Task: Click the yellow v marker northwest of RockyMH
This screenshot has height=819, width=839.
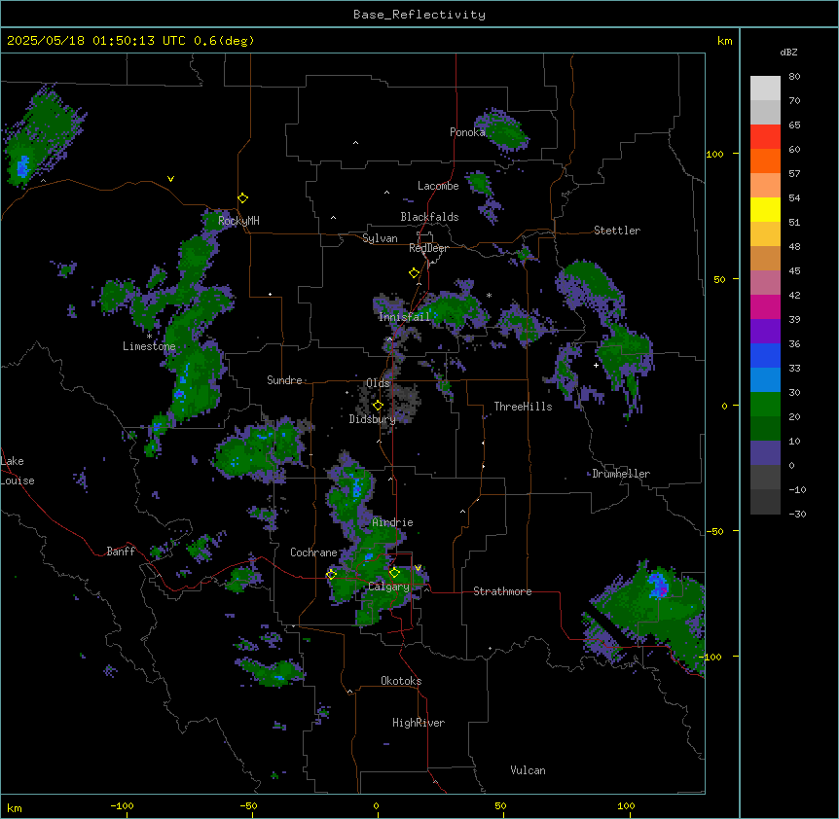Action: click(x=170, y=179)
